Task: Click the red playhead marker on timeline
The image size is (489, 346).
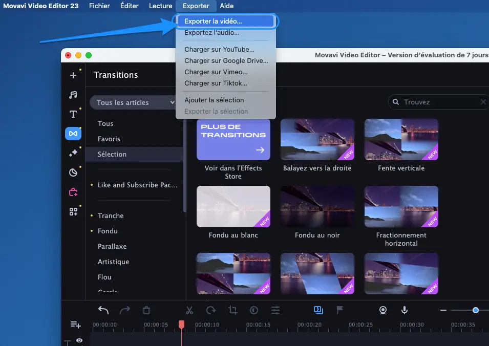Action: pyautogui.click(x=181, y=324)
